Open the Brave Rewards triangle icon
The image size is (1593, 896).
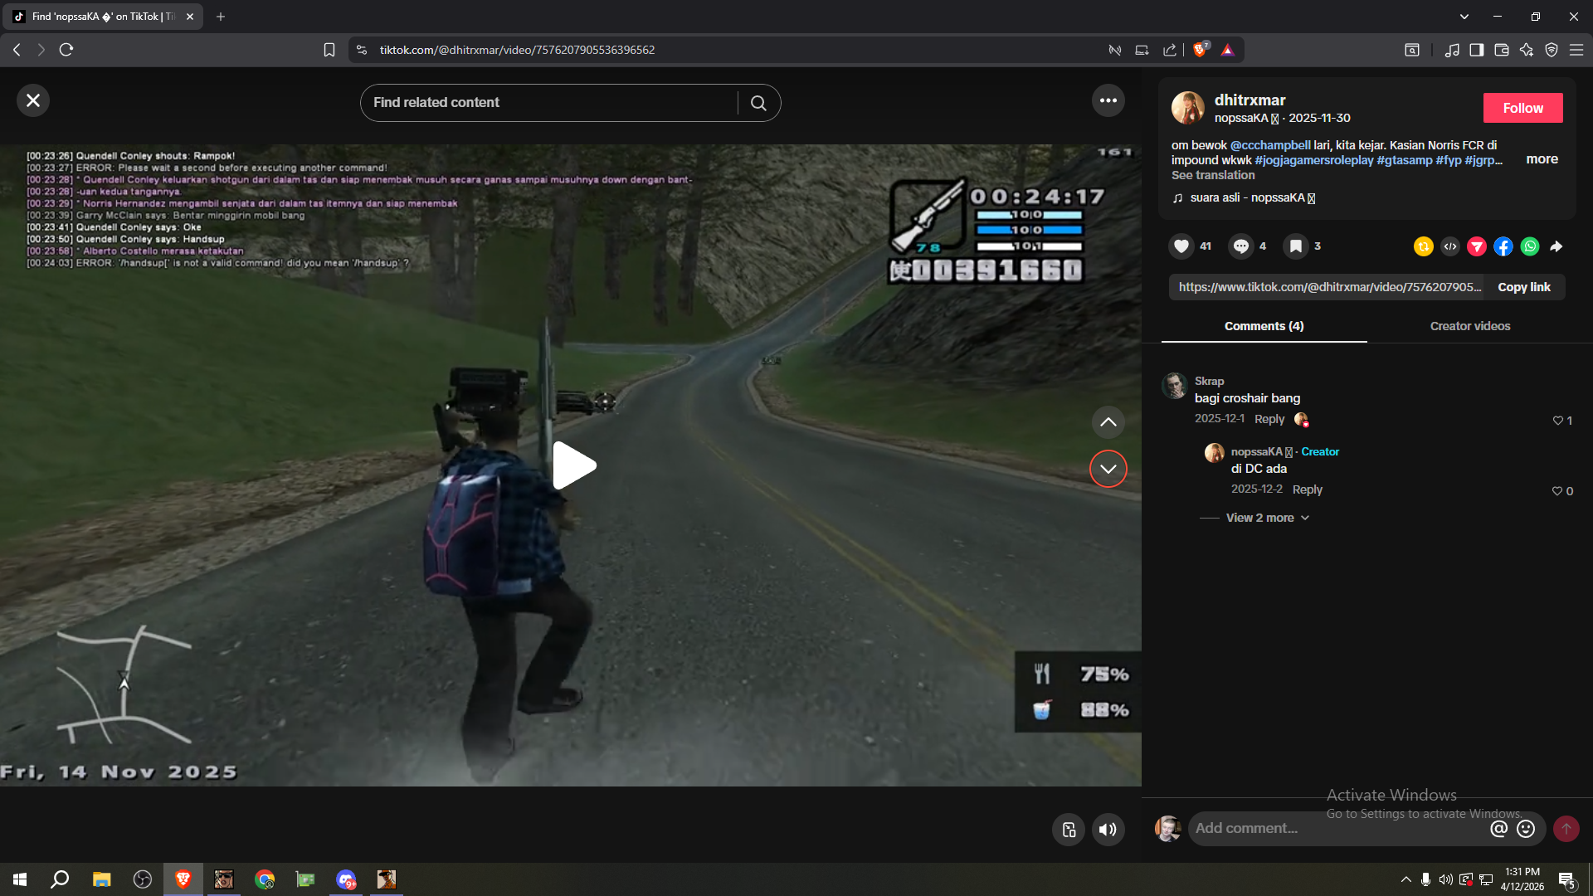1228,50
